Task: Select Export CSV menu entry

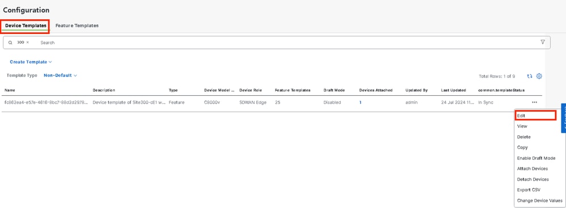Action: [529, 190]
